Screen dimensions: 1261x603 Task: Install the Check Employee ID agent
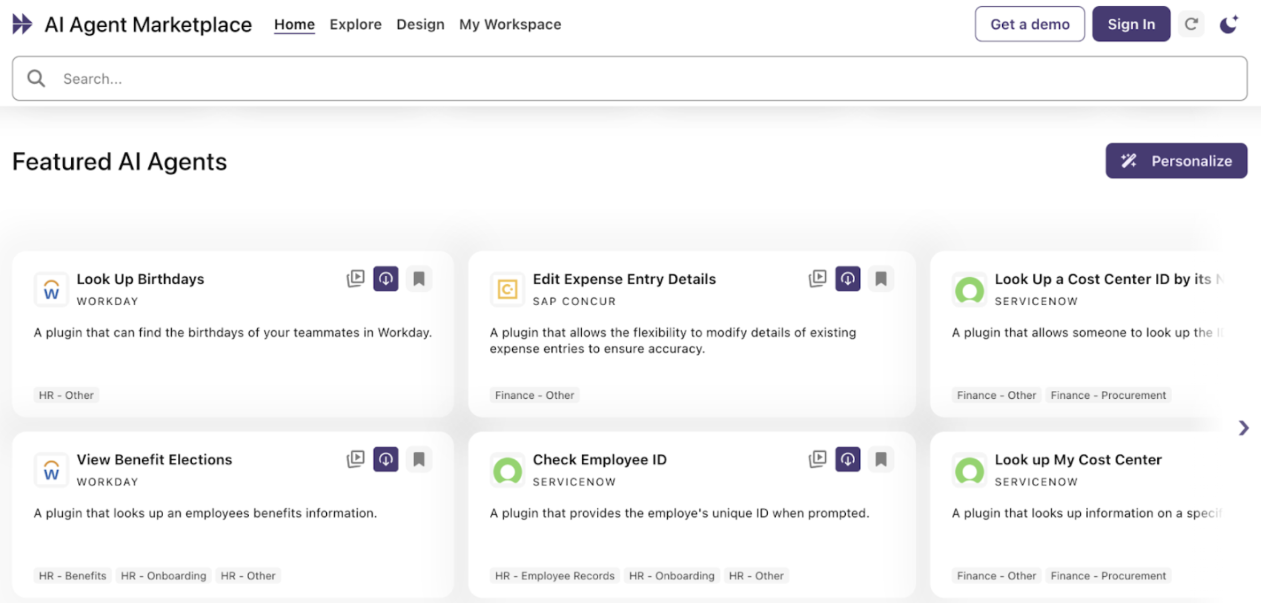(848, 459)
